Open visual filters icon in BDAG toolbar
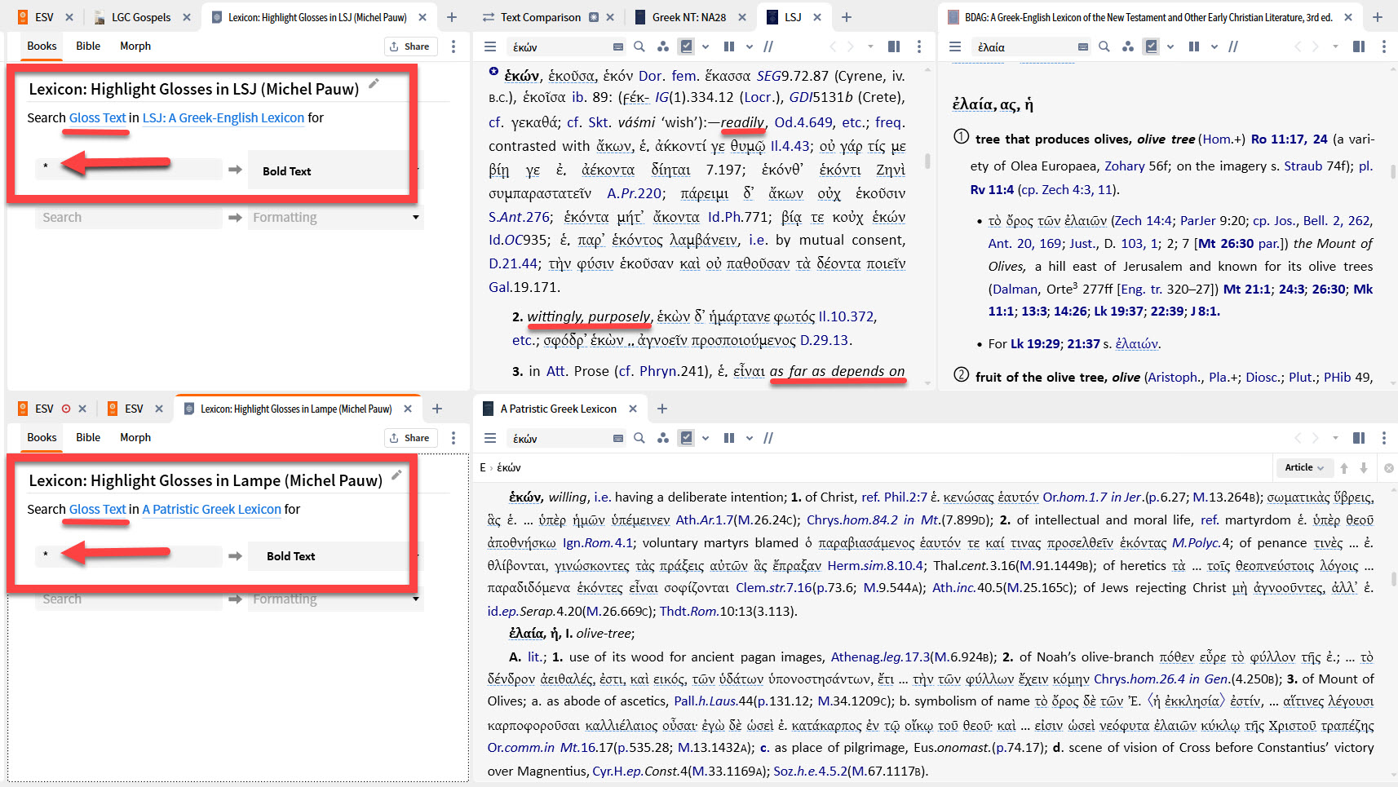Screen dimensions: 1398x787 [1127, 46]
